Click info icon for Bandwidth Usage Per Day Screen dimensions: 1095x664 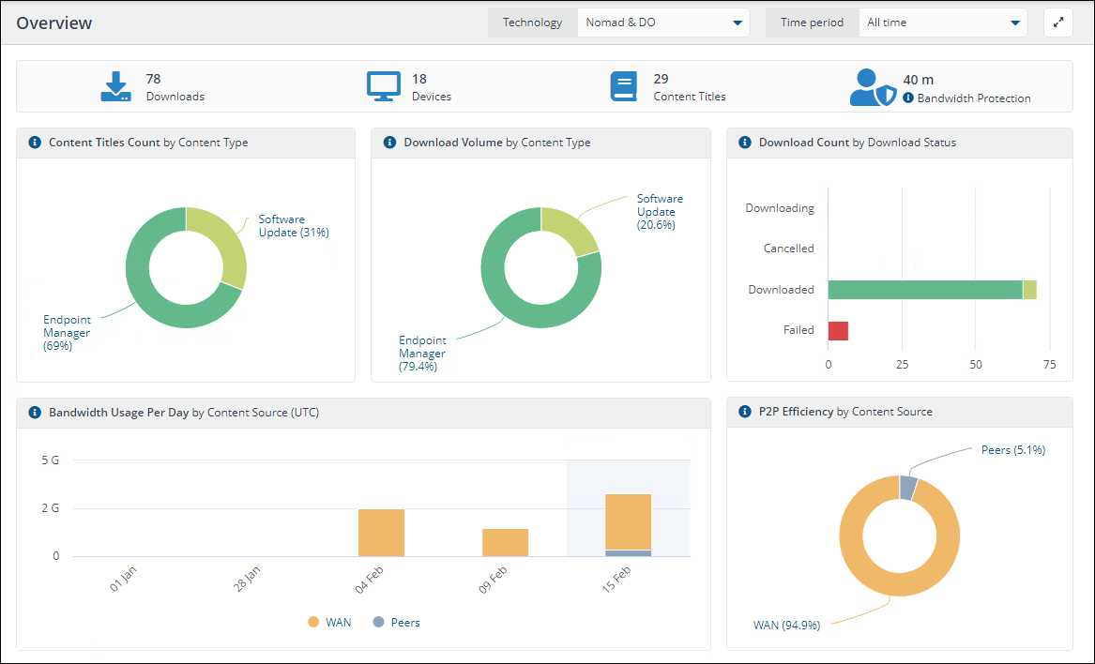tap(35, 412)
